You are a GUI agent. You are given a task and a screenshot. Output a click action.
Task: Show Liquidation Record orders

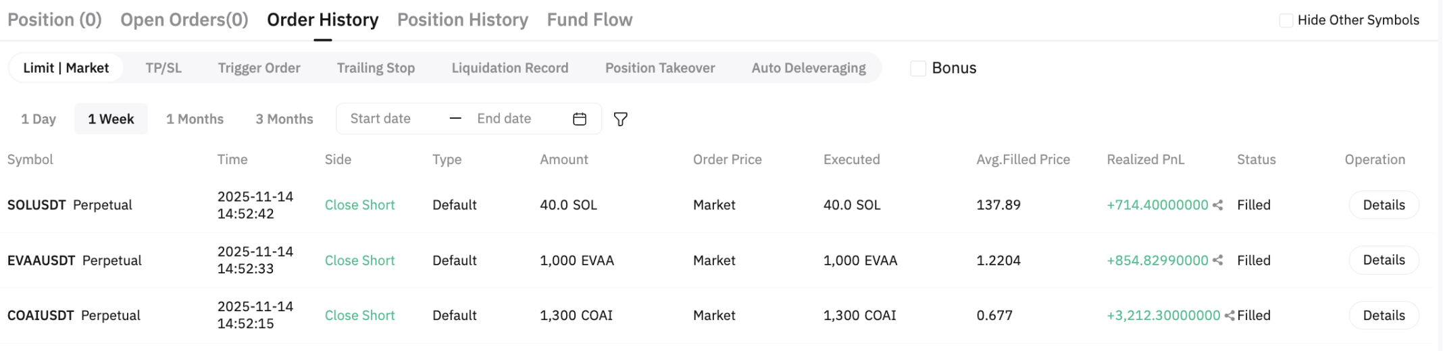[x=510, y=68]
